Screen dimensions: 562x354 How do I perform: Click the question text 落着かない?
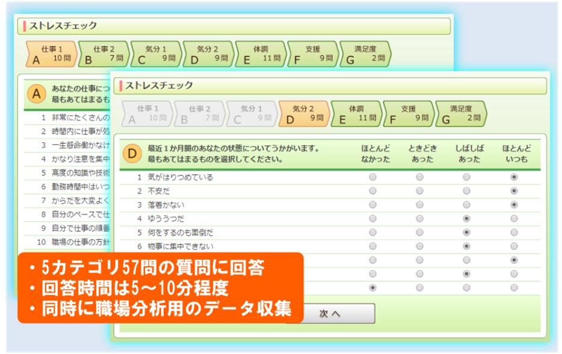[166, 205]
